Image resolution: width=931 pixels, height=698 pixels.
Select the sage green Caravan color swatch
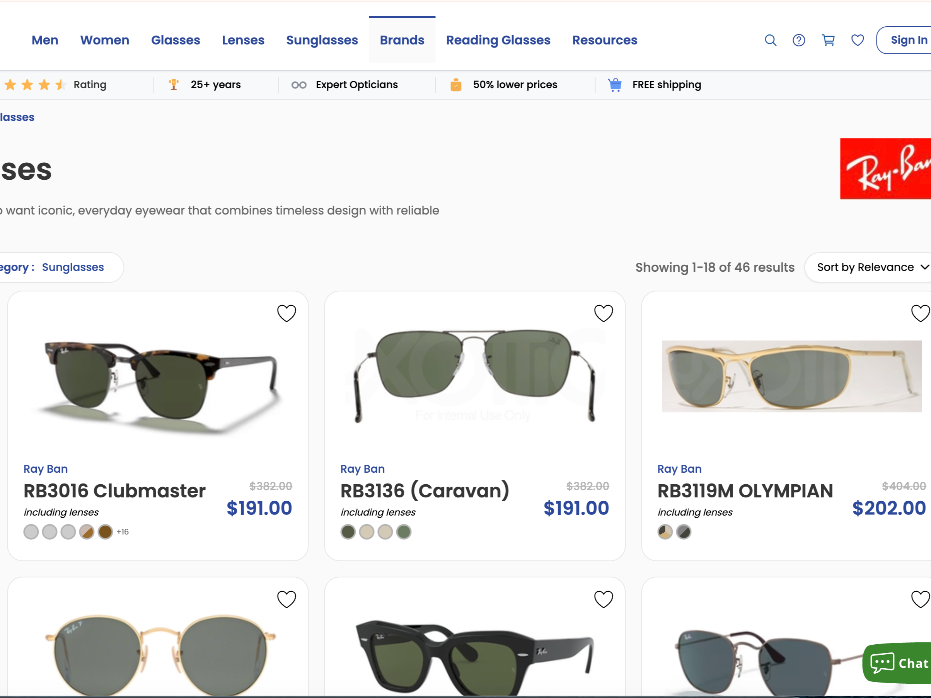point(404,532)
